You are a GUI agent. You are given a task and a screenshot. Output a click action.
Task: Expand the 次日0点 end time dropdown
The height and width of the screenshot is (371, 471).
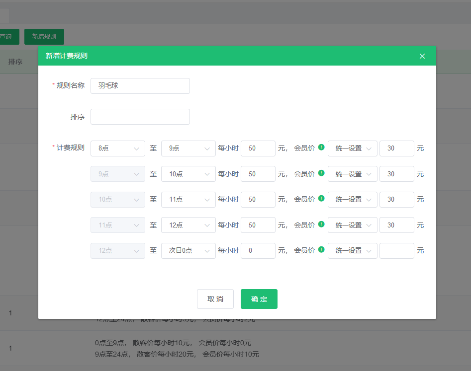(x=188, y=251)
